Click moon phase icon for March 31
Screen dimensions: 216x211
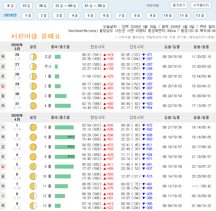click(x=33, y=106)
